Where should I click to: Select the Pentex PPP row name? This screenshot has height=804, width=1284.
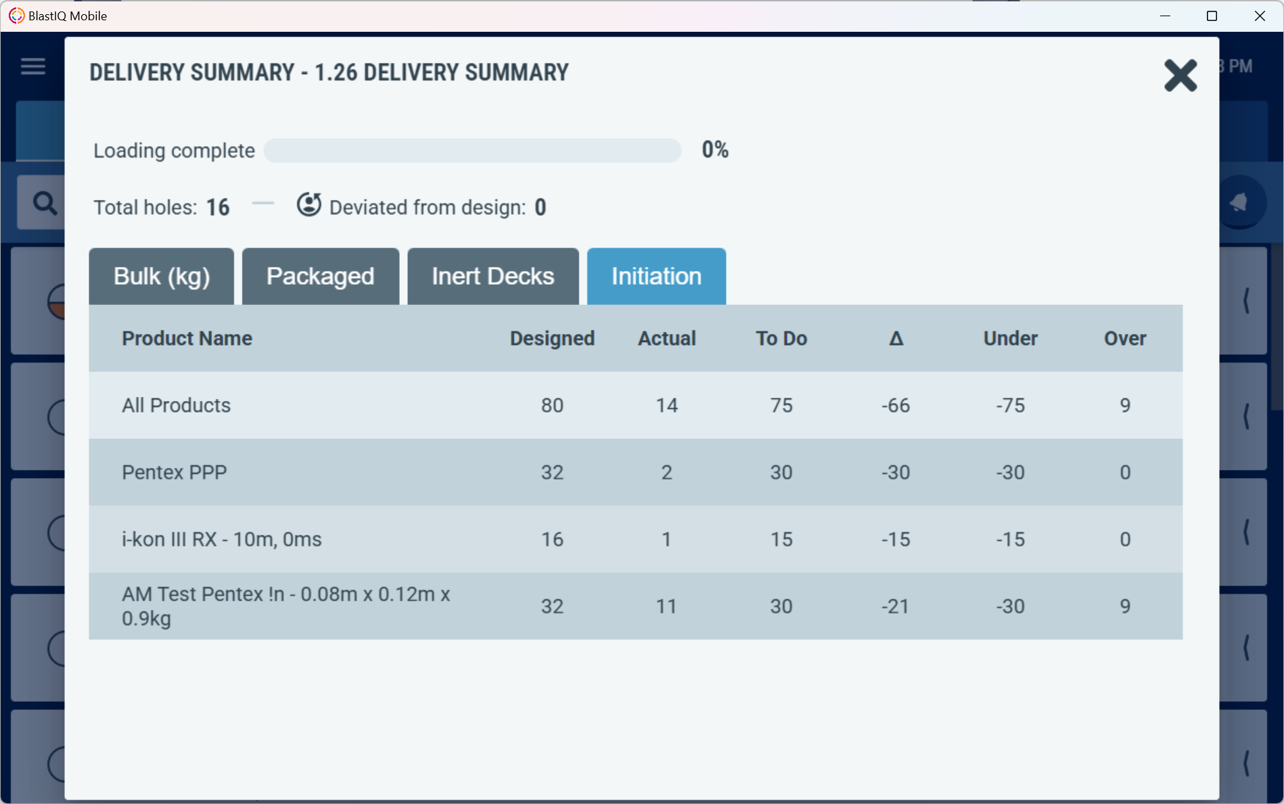(174, 472)
